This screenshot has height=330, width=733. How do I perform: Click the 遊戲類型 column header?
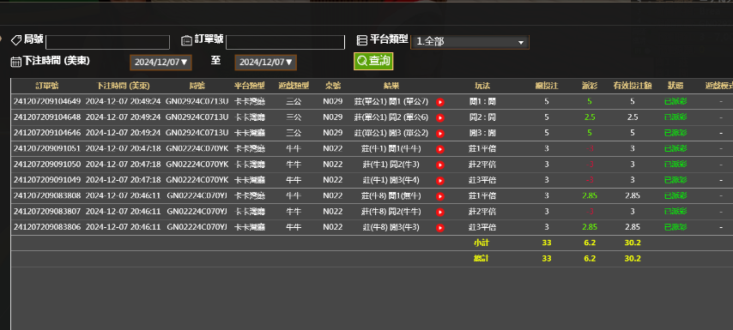click(294, 86)
